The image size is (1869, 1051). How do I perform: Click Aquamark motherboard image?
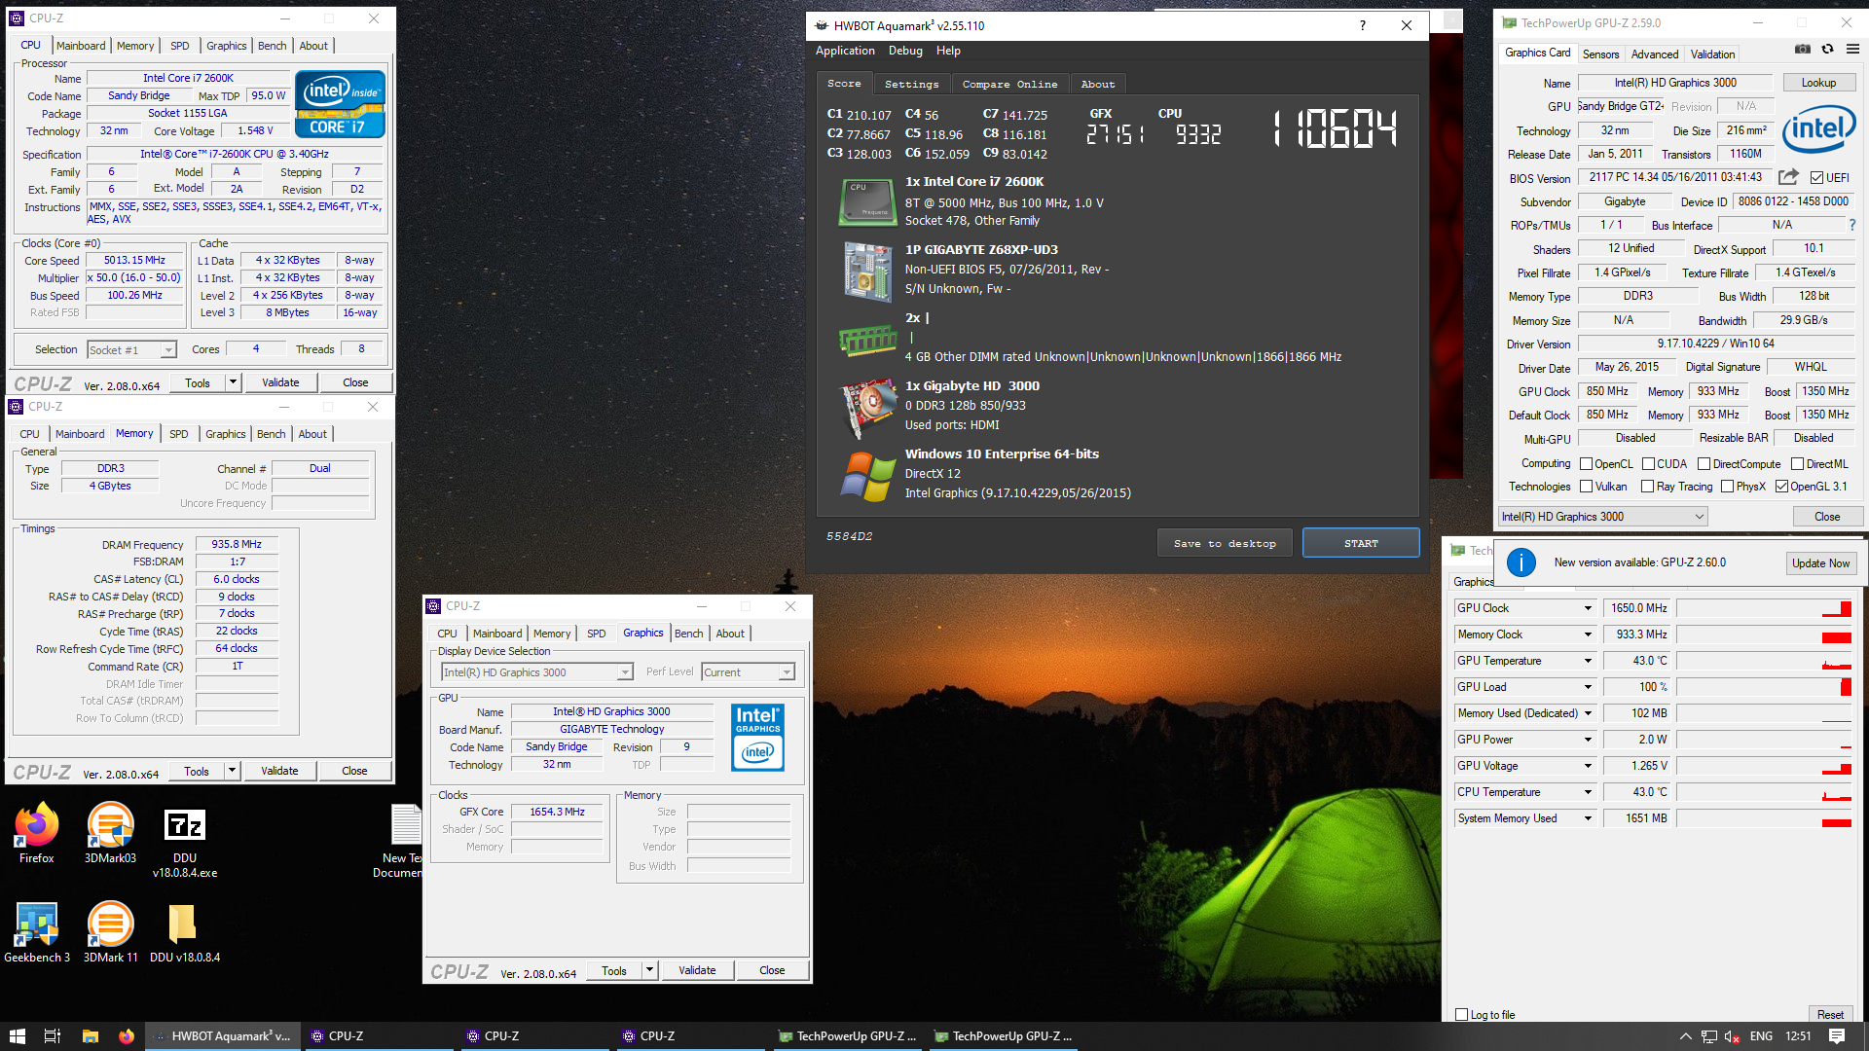867,271
